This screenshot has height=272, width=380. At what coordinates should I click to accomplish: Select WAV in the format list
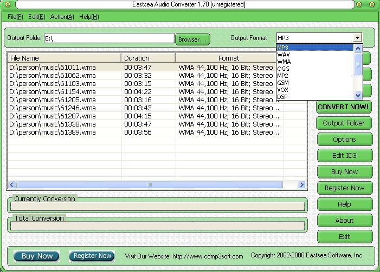[315, 55]
